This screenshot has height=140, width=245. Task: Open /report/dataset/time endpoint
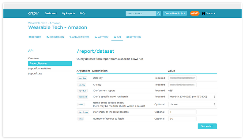click(40, 68)
